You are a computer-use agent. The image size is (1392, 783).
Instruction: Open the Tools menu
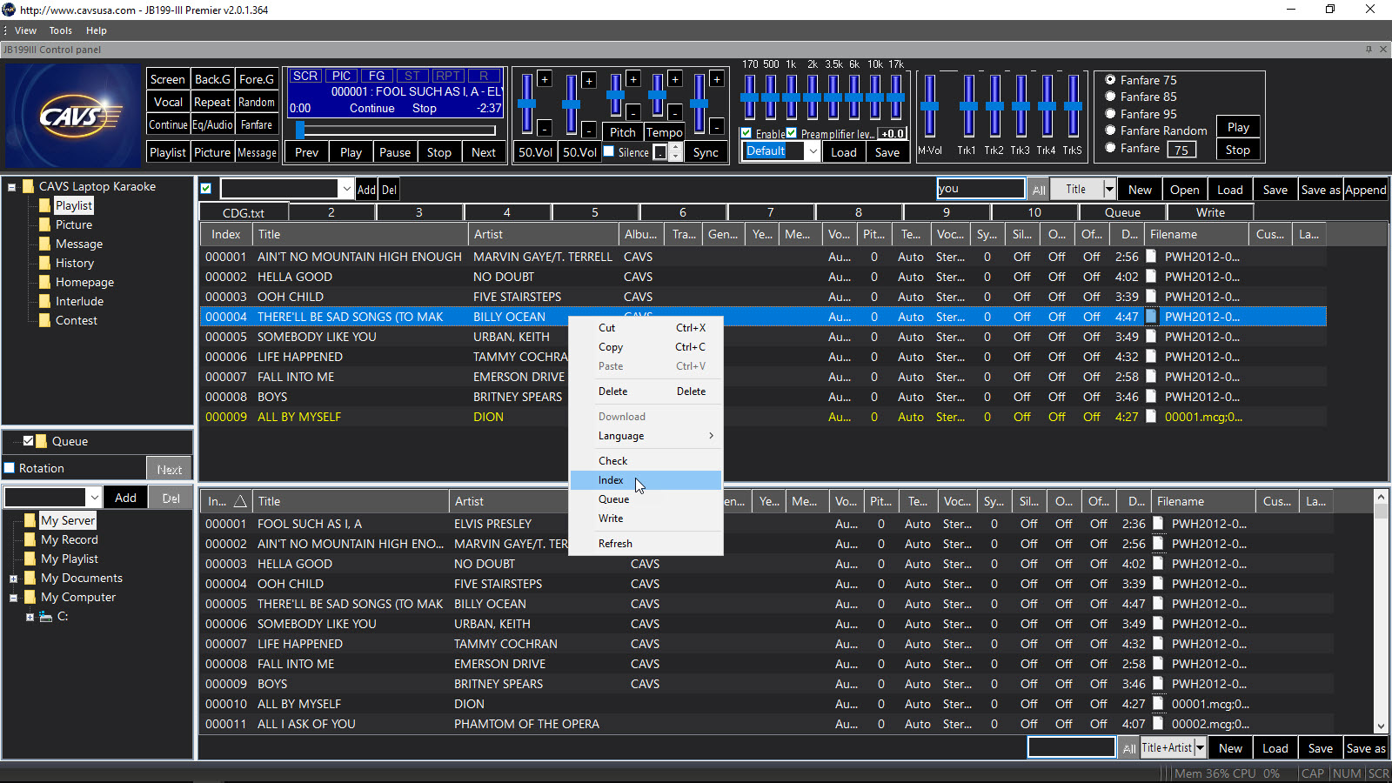tap(60, 30)
